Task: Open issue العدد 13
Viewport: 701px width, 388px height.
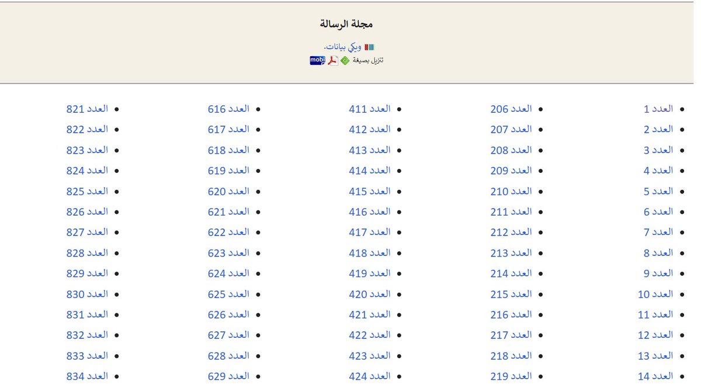Action: tap(655, 356)
